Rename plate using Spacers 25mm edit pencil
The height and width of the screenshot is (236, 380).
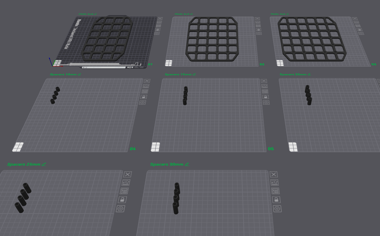pos(44,165)
